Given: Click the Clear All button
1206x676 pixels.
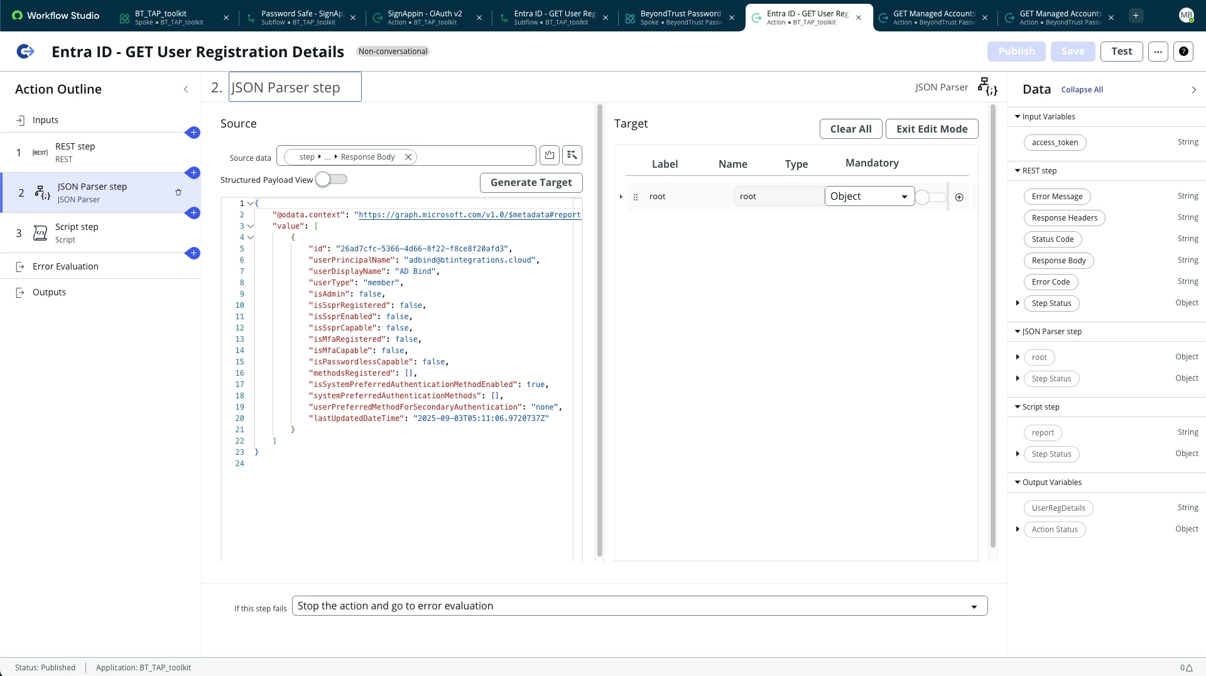Looking at the screenshot, I should click(851, 129).
